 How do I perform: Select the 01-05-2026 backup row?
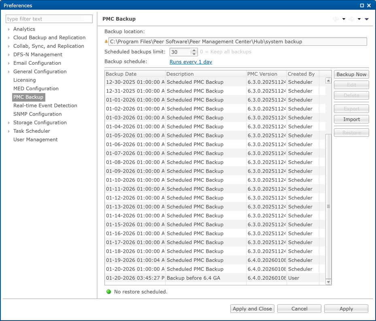point(215,136)
